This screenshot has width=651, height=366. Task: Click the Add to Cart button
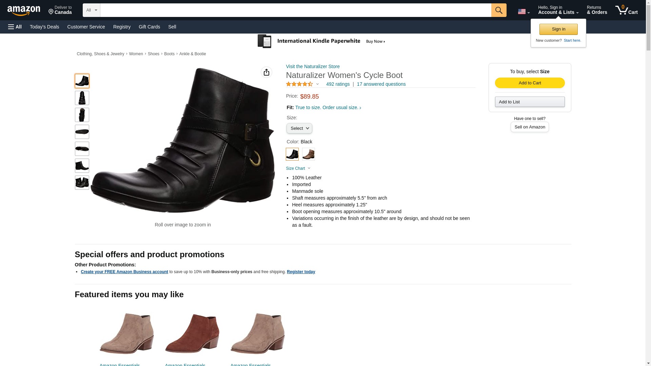point(529,83)
